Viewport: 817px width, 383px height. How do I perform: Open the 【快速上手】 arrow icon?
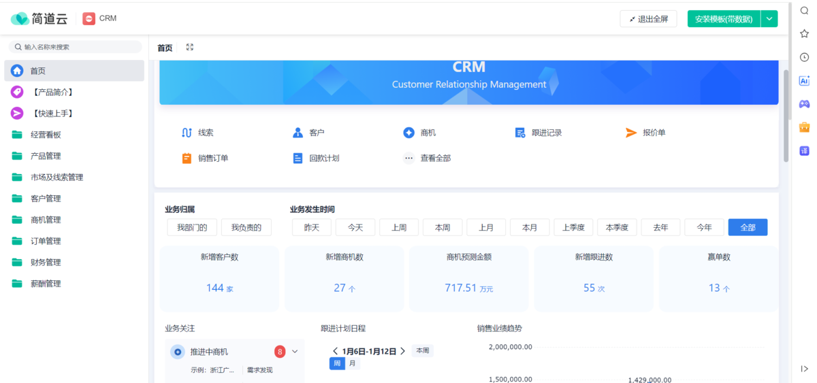pos(17,113)
